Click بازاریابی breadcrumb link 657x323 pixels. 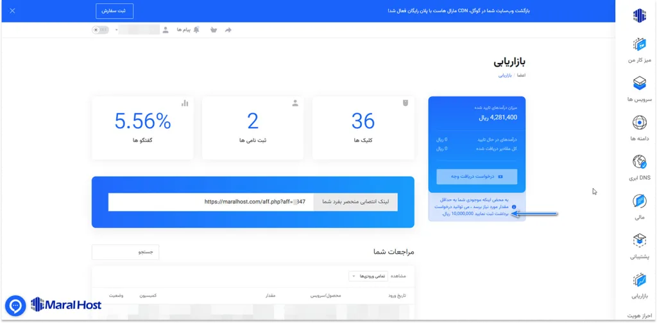[505, 76]
